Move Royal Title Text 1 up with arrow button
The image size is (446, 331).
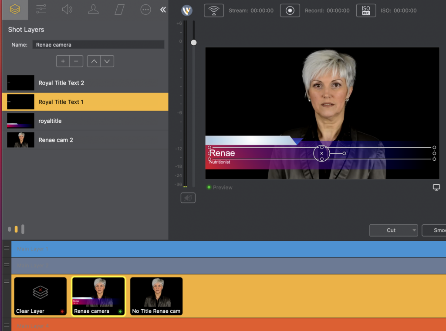tap(94, 61)
